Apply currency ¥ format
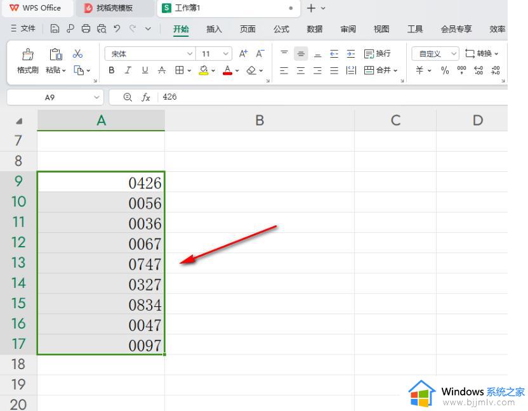 coord(419,70)
